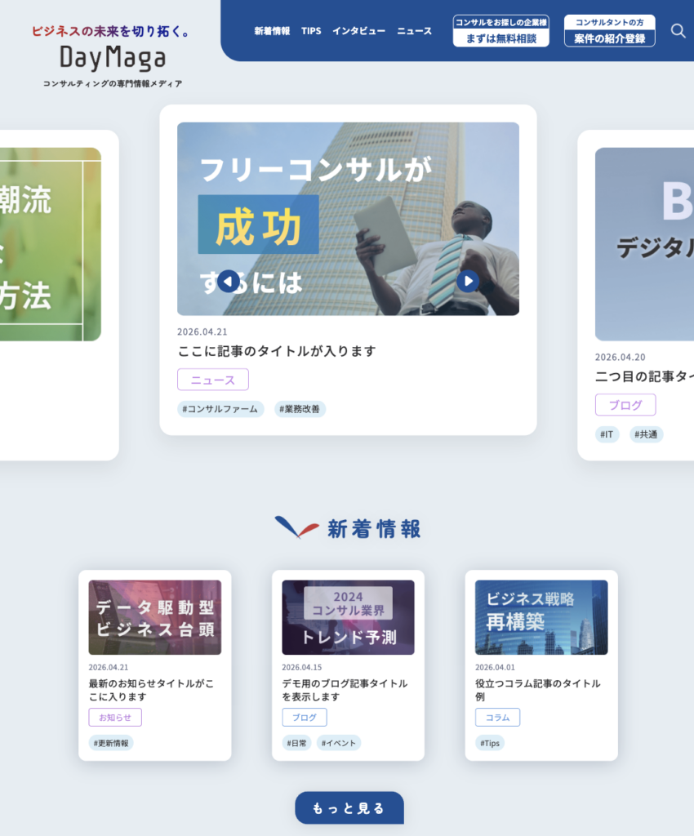The image size is (694, 836).
Task: Select the #日常 tag
Action: click(x=296, y=743)
